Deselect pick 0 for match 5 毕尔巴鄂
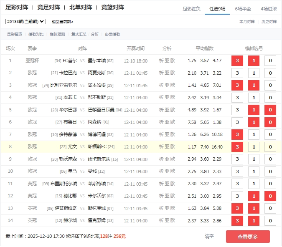The image size is (282, 247). click(270, 110)
